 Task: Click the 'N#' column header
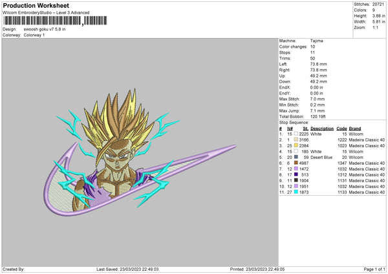click(290, 129)
